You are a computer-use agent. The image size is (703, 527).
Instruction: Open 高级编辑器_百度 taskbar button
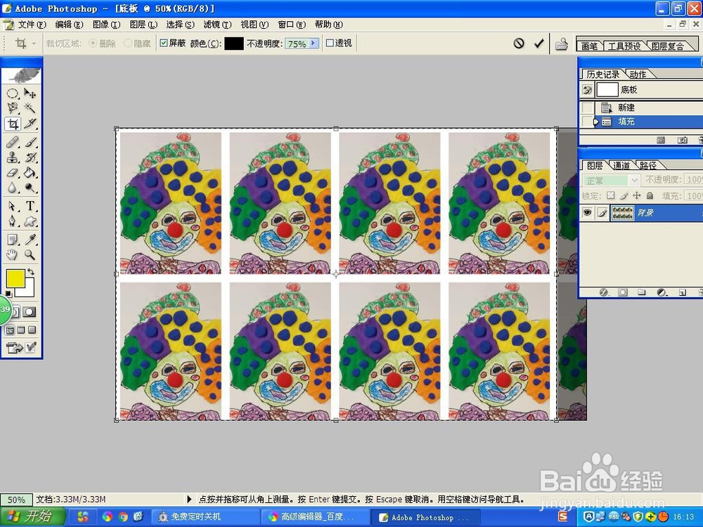tap(315, 517)
